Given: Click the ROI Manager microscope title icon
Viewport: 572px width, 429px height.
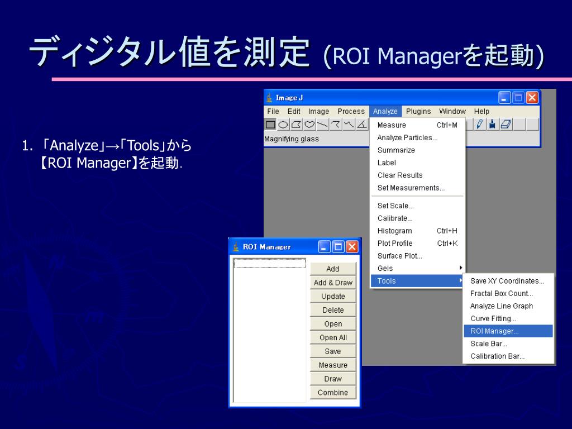Looking at the screenshot, I should click(236, 246).
